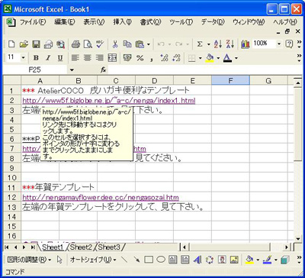Screen dimensions: 305x278
Task: Save the workbook with the floppy icon
Action: (36, 44)
